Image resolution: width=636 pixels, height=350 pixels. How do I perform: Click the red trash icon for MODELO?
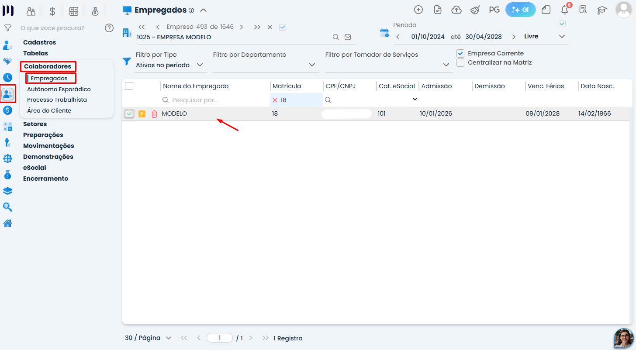pos(154,114)
